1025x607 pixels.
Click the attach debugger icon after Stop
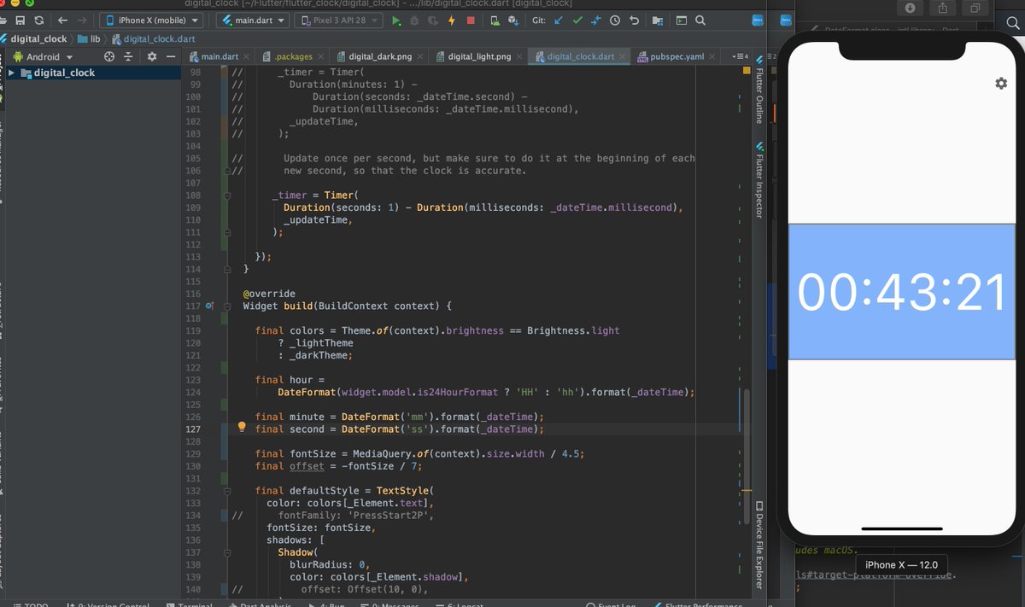[494, 20]
